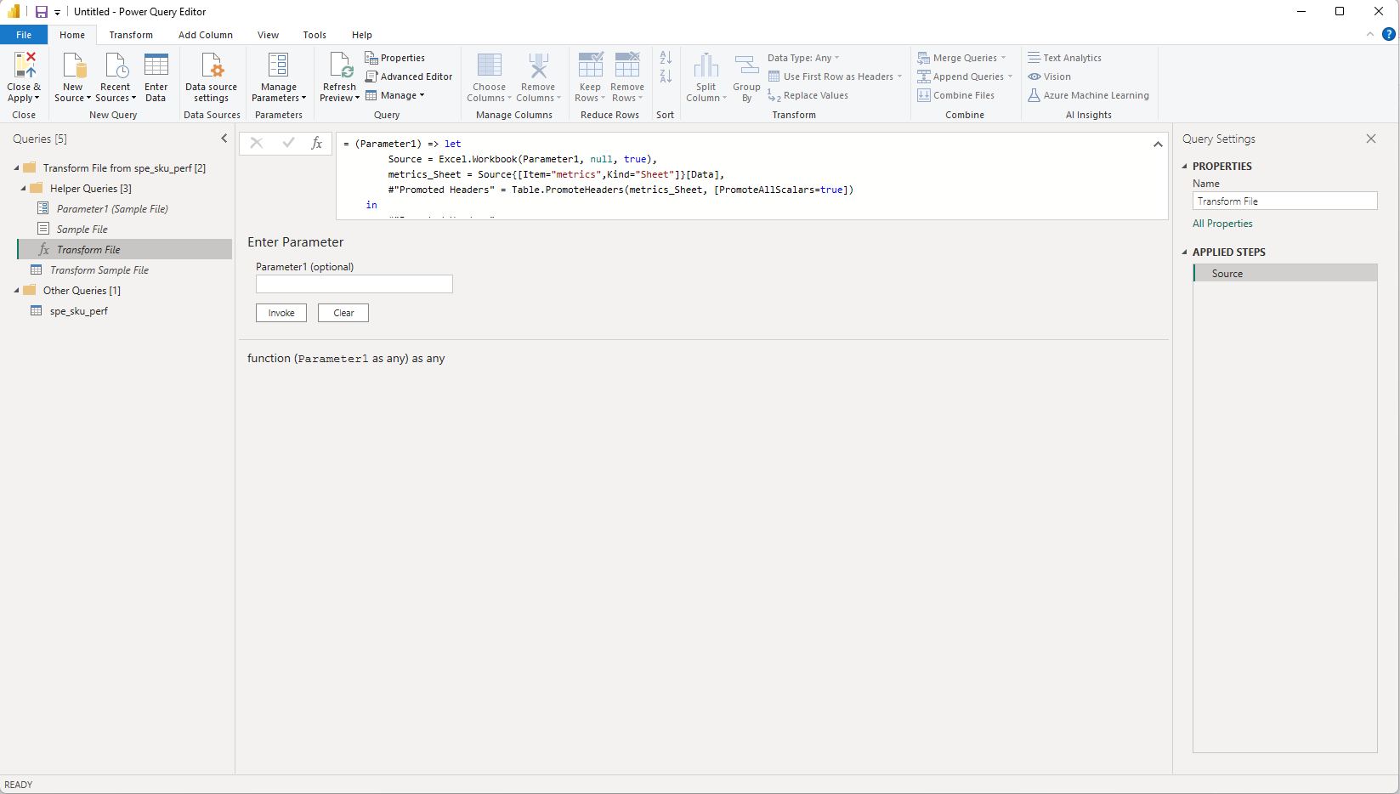The image size is (1400, 794).
Task: Select the Source applied step
Action: 1284,274
